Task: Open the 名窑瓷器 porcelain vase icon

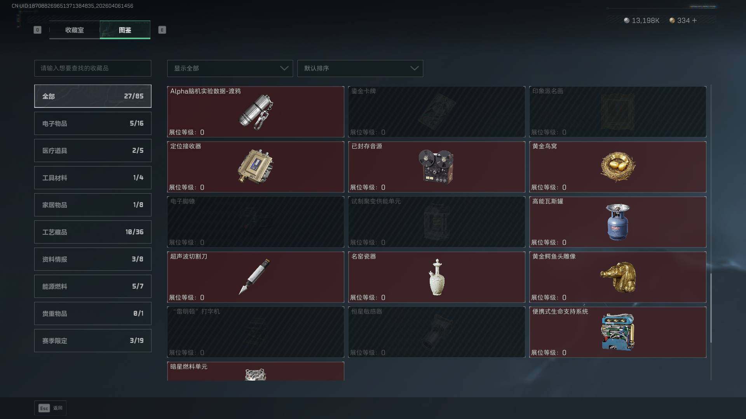Action: click(x=437, y=277)
